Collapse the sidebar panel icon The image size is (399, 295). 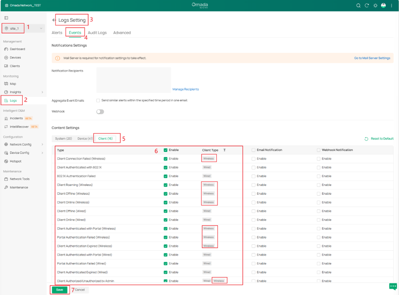coord(6,18)
